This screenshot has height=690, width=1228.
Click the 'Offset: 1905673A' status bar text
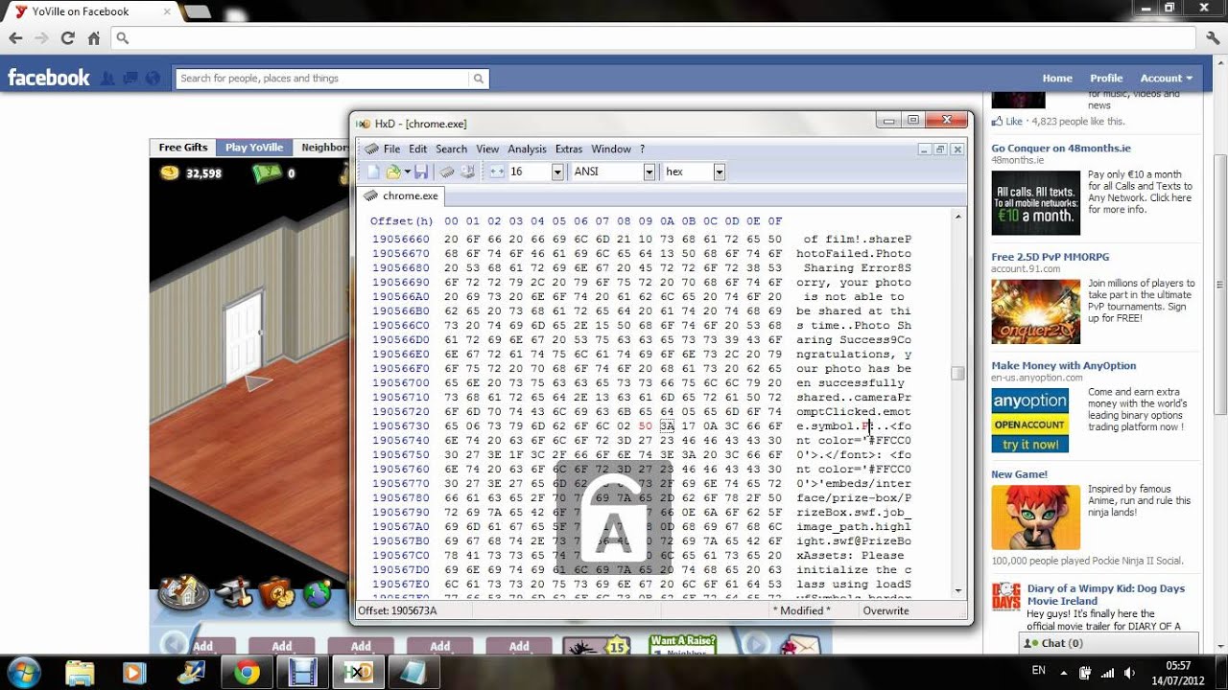(397, 610)
